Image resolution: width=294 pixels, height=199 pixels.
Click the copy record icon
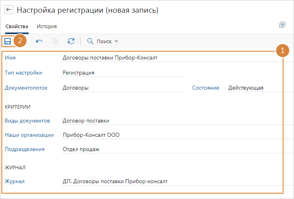[x=55, y=41]
